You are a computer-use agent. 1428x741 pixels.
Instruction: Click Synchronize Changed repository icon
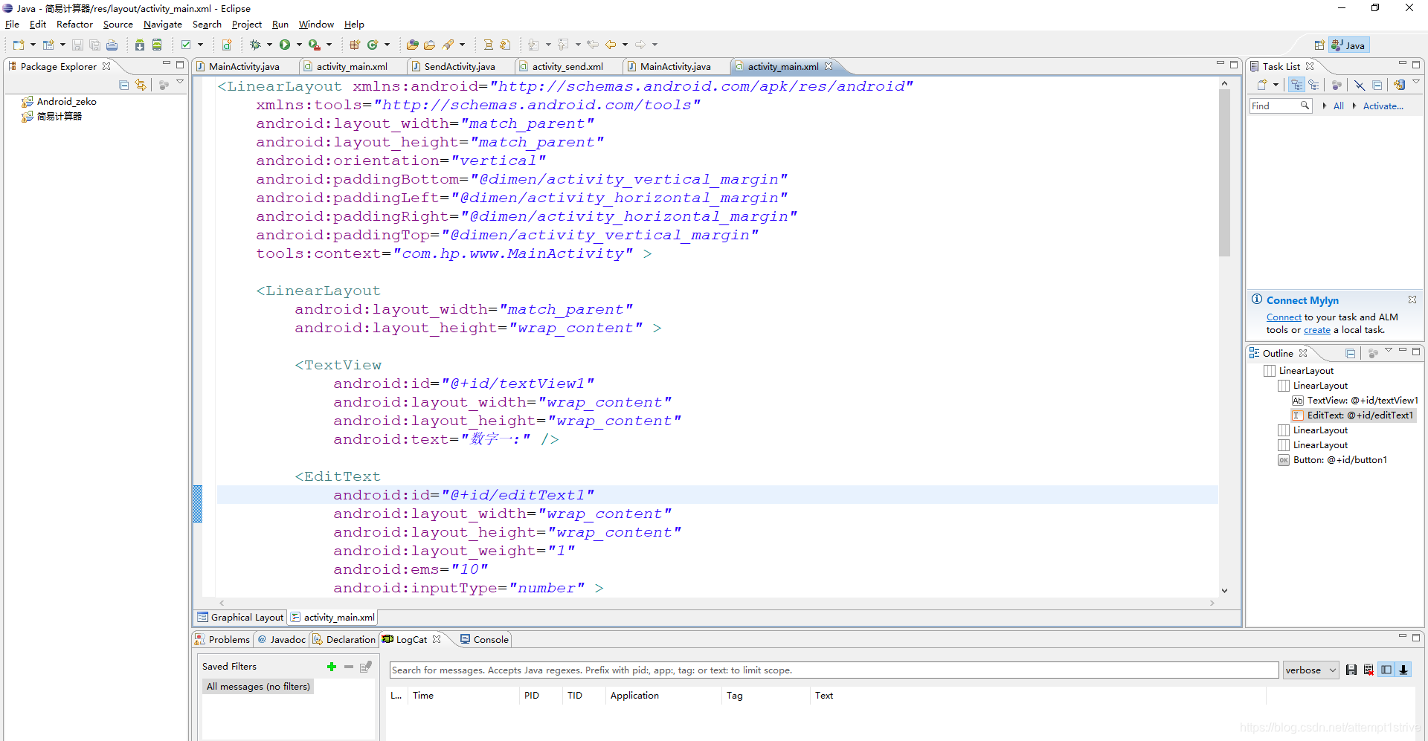click(1399, 85)
